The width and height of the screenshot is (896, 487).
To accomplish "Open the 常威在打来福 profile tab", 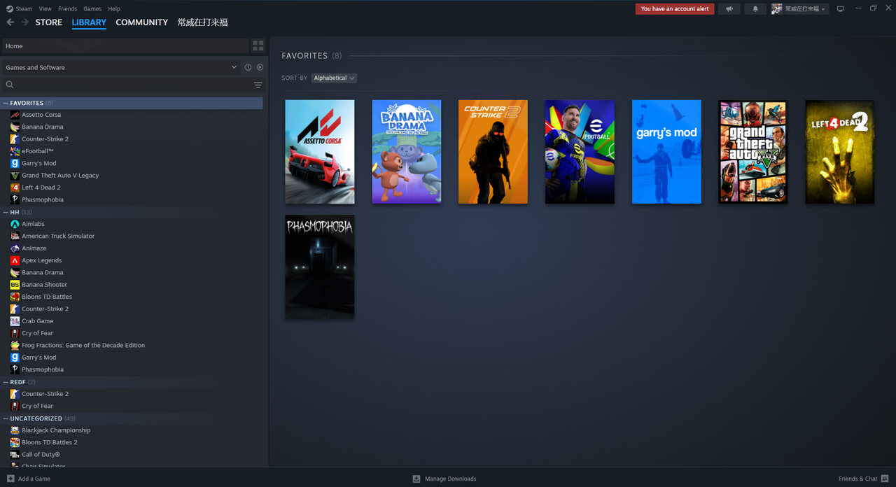I will point(202,22).
